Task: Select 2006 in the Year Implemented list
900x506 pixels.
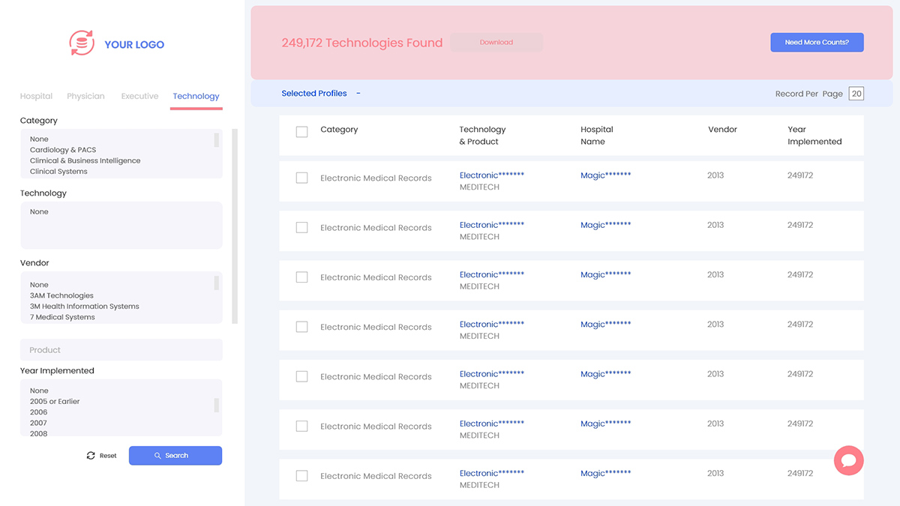Action: click(38, 412)
